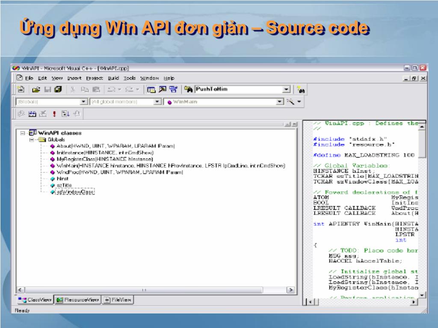This screenshot has height=328, width=438.
Task: Select the WinAPI classes root item
Action: coord(59,133)
